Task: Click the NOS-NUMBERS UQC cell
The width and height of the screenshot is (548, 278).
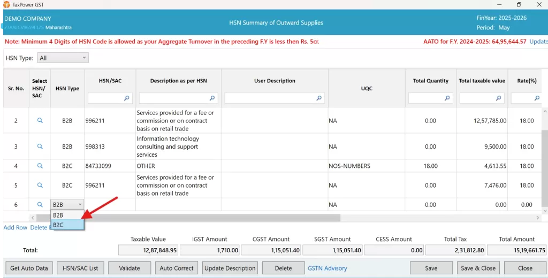Action: [366, 166]
